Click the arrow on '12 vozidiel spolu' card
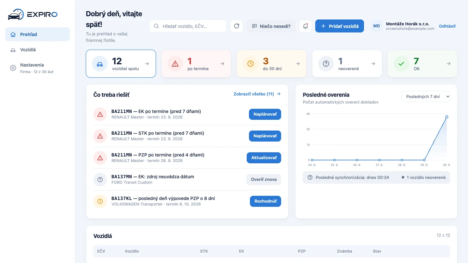 click(147, 64)
